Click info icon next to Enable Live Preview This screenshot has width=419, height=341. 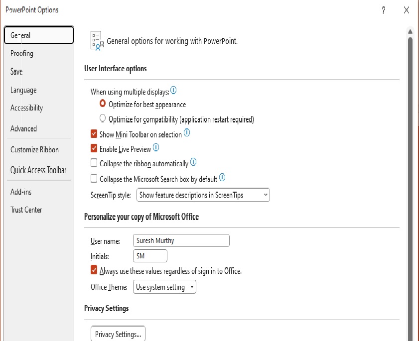tap(156, 147)
